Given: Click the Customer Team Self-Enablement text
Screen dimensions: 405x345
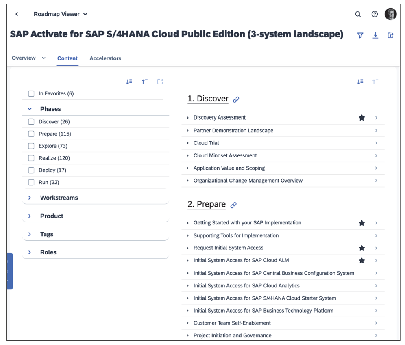Looking at the screenshot, I should click(232, 323).
